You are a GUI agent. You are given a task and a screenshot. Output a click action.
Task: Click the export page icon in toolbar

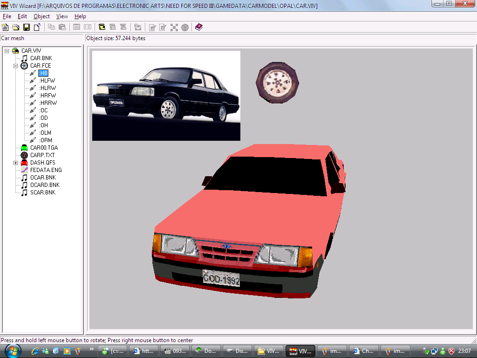pyautogui.click(x=36, y=28)
